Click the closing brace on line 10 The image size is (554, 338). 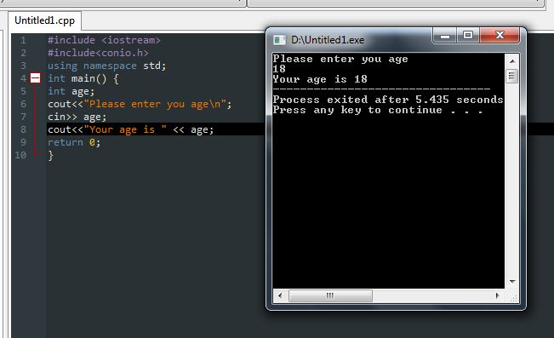click(x=50, y=155)
